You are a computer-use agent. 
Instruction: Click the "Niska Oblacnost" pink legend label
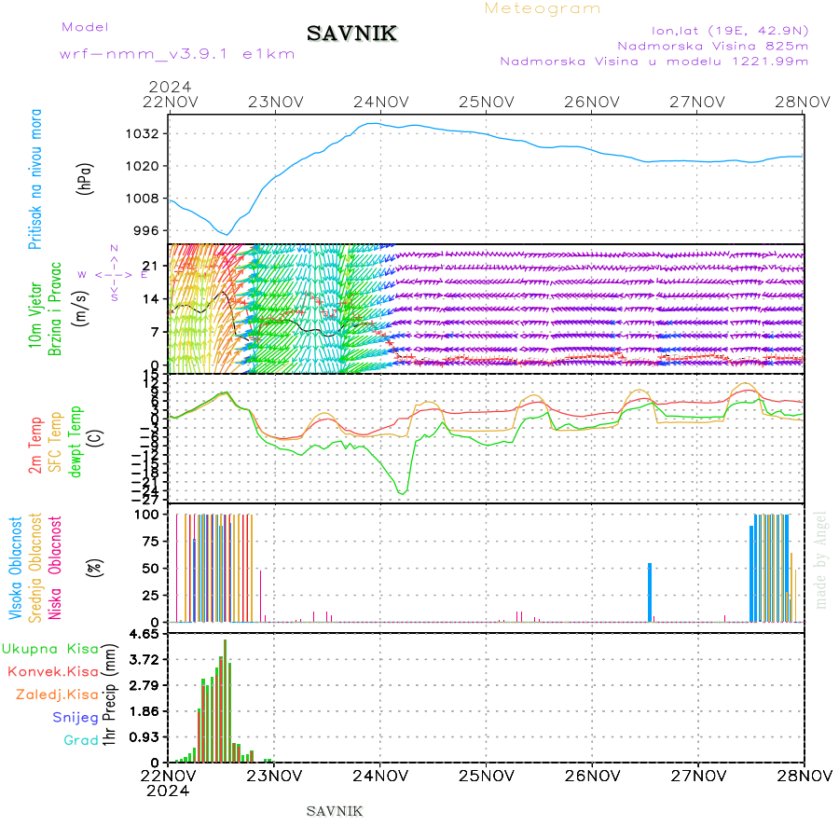(55, 568)
